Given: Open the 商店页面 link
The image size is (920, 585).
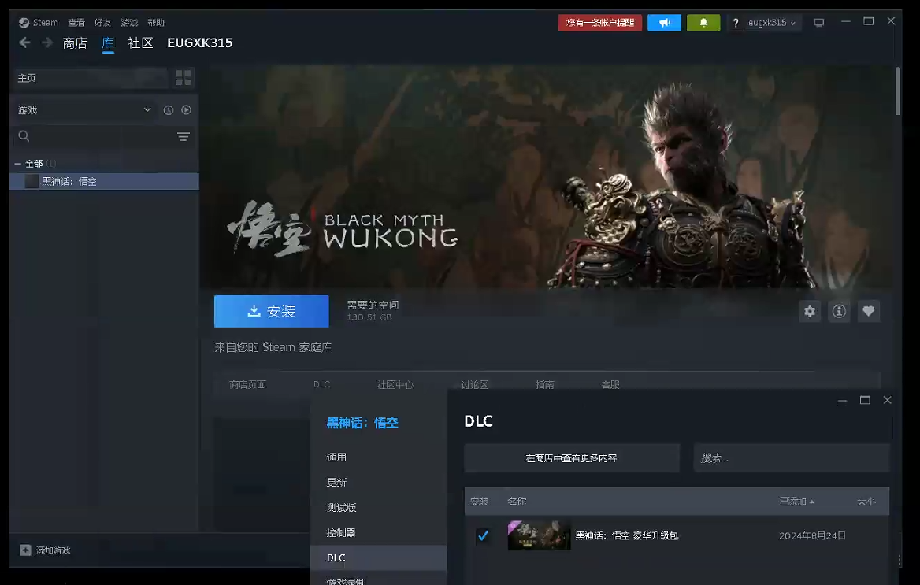Looking at the screenshot, I should tap(247, 384).
